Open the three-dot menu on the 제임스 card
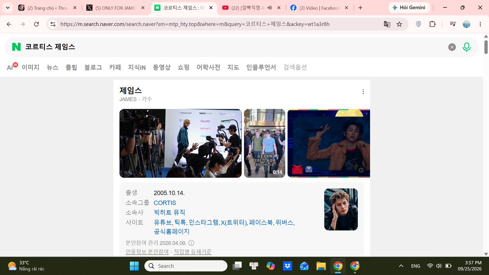This screenshot has width=489, height=275. [x=363, y=92]
